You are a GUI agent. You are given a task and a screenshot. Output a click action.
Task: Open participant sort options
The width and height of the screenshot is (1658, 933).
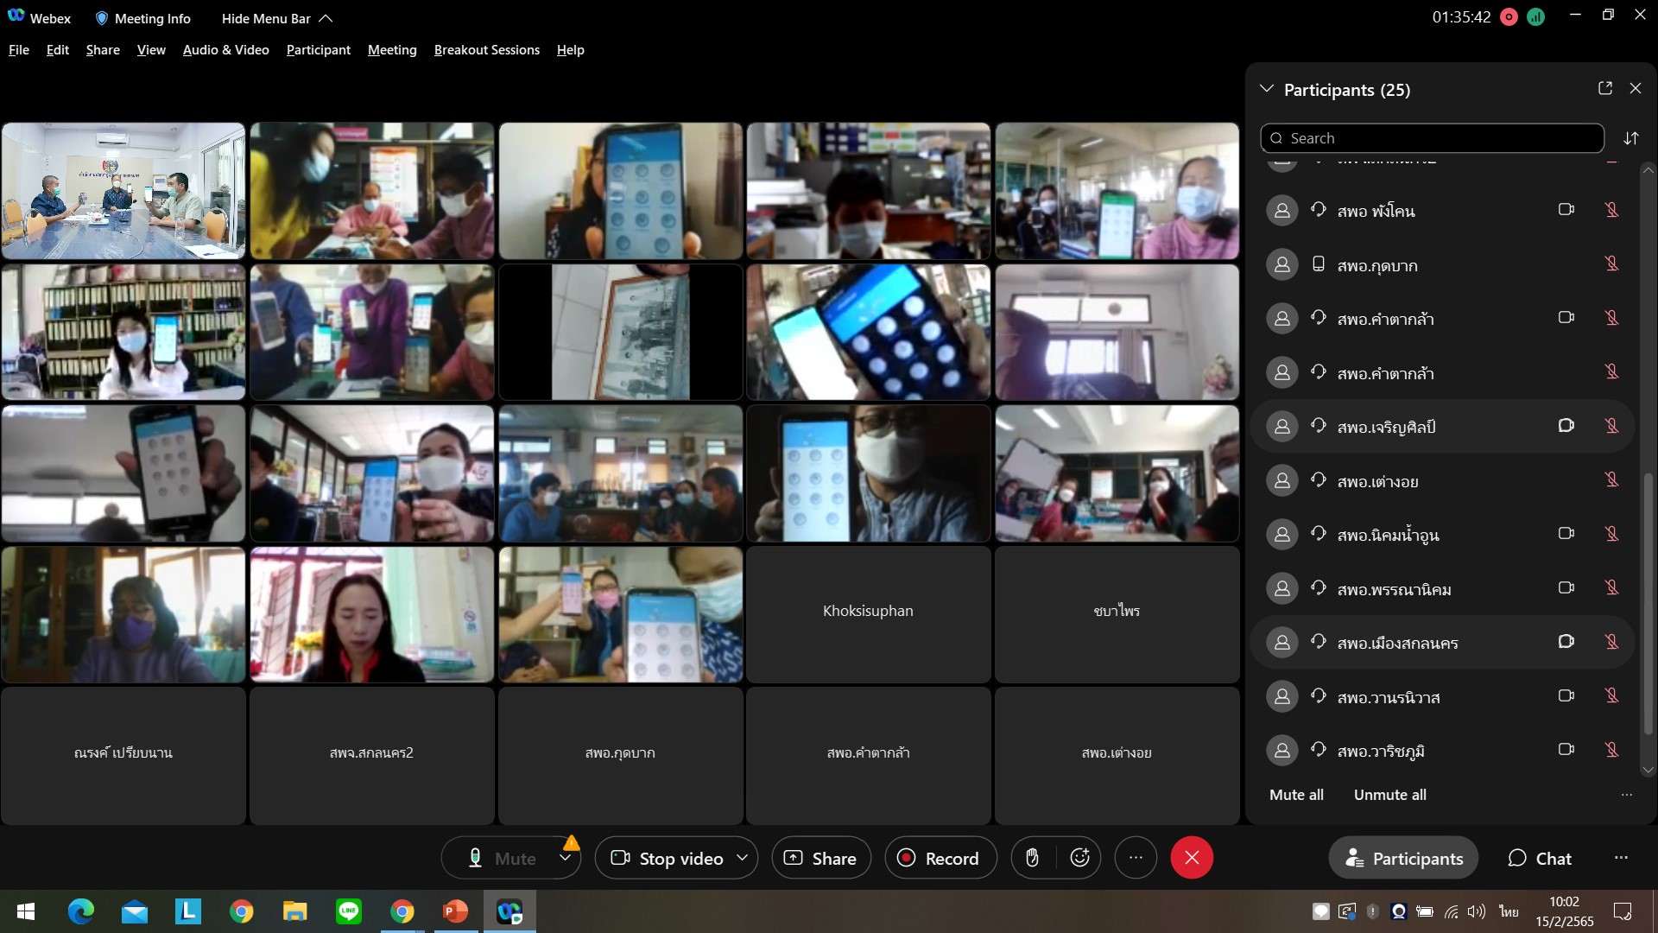point(1631,138)
